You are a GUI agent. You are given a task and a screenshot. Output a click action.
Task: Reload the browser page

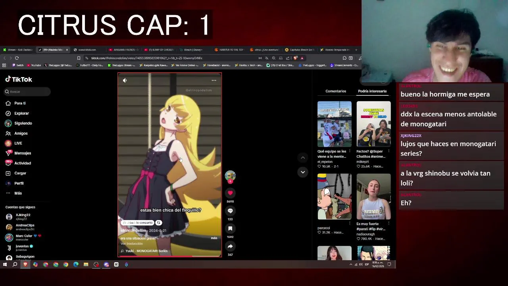17,58
